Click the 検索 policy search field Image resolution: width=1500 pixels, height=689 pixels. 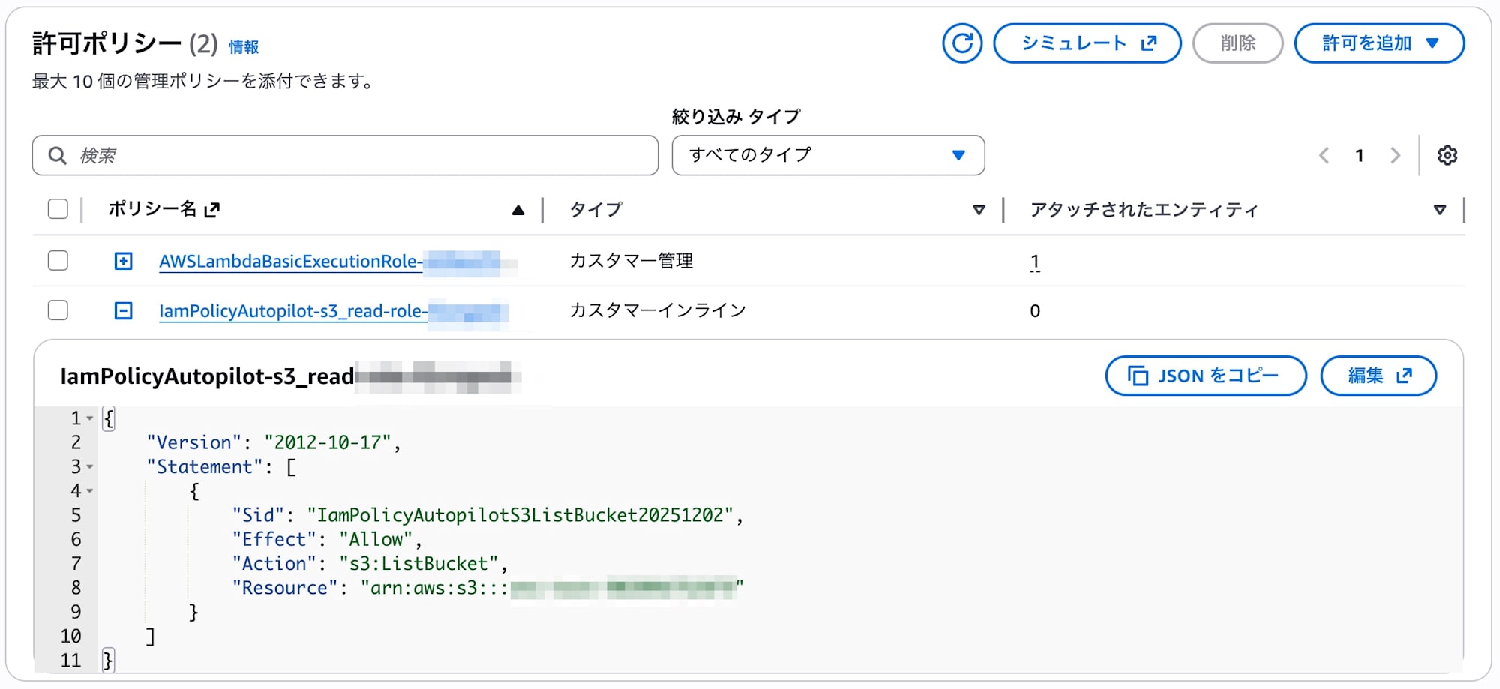[x=352, y=155]
